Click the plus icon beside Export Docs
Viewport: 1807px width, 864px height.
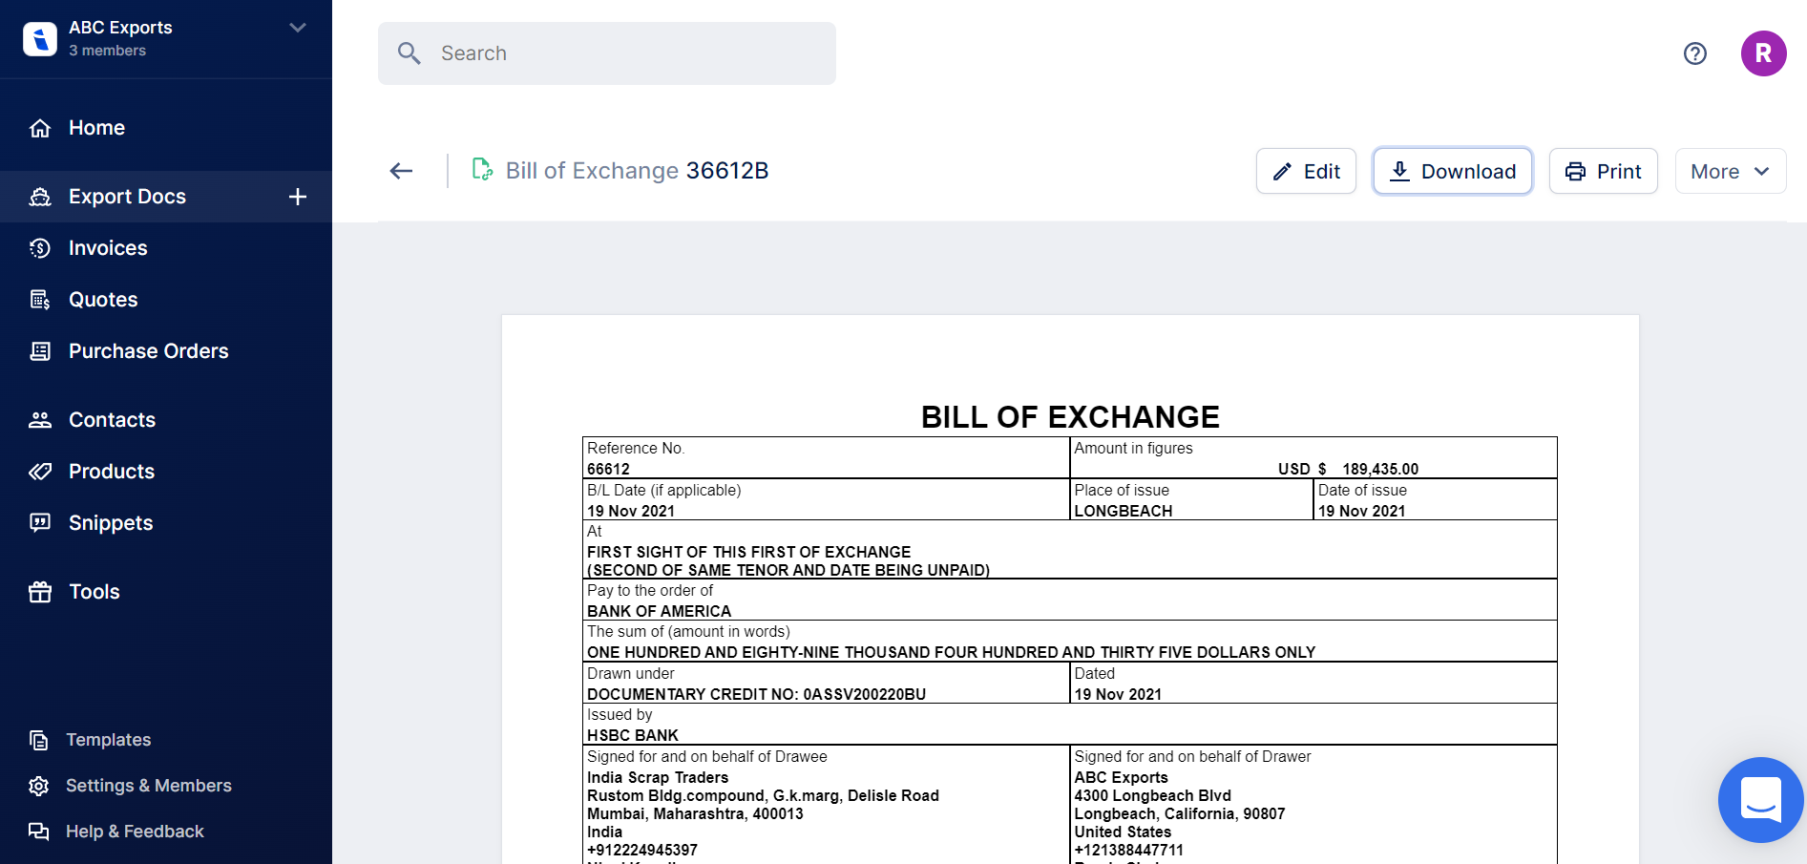(298, 196)
